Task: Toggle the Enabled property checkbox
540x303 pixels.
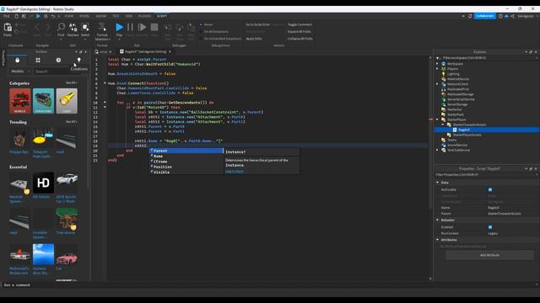Action: pyautogui.click(x=490, y=227)
